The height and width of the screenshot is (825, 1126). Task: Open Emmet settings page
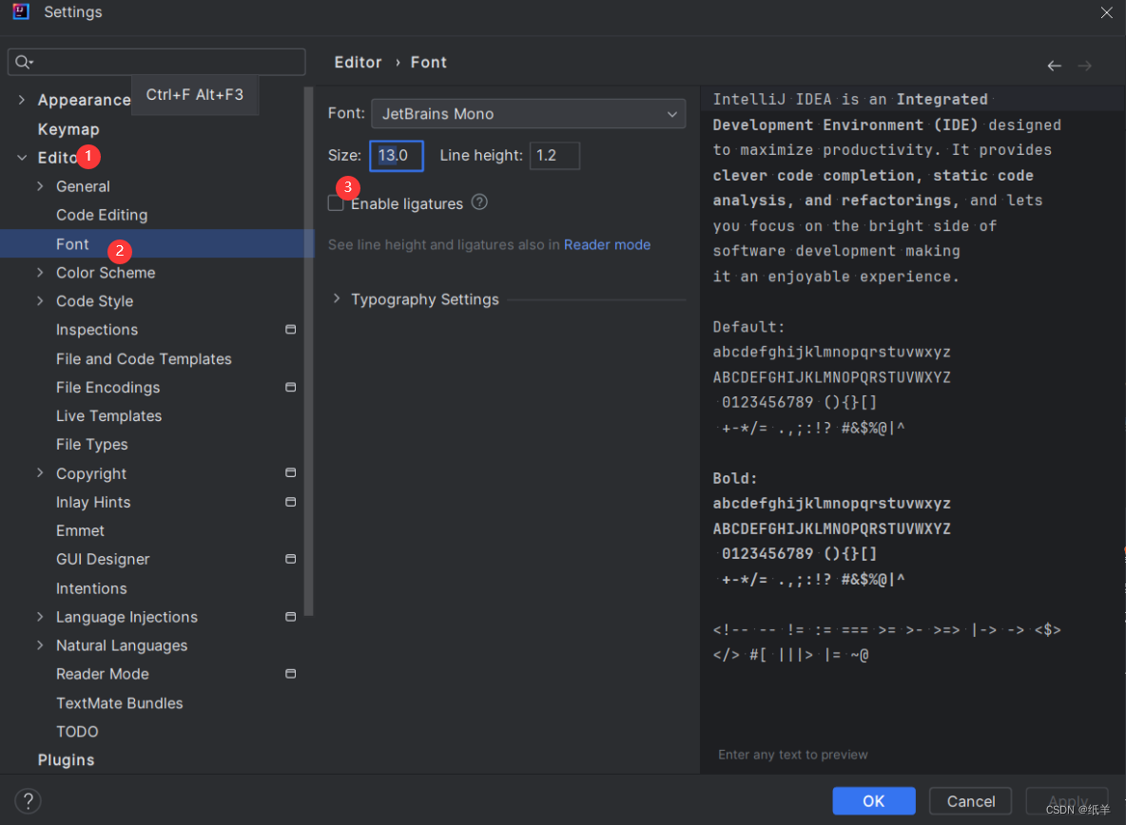pyautogui.click(x=80, y=531)
